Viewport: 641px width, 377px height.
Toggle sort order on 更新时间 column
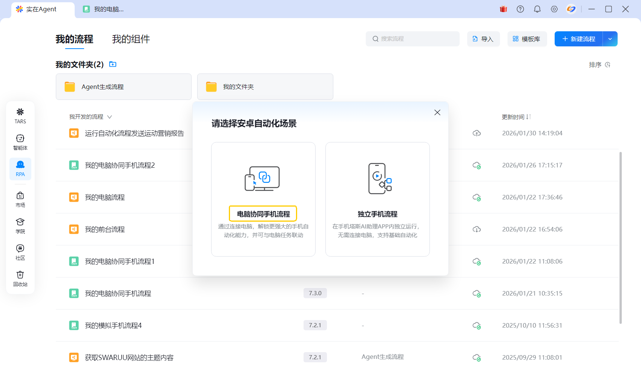[x=528, y=117]
